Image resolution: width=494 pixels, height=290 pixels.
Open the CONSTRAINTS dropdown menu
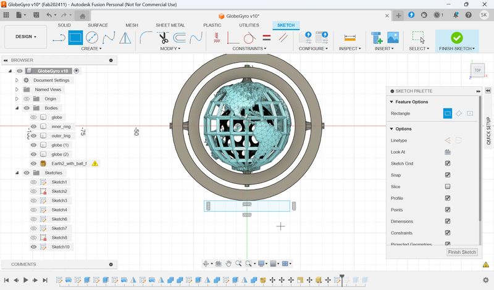coord(249,49)
